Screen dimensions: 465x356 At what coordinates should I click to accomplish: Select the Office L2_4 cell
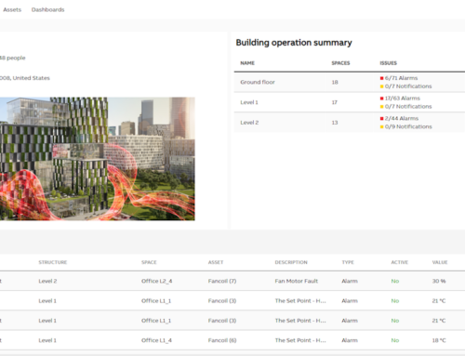pyautogui.click(x=156, y=281)
